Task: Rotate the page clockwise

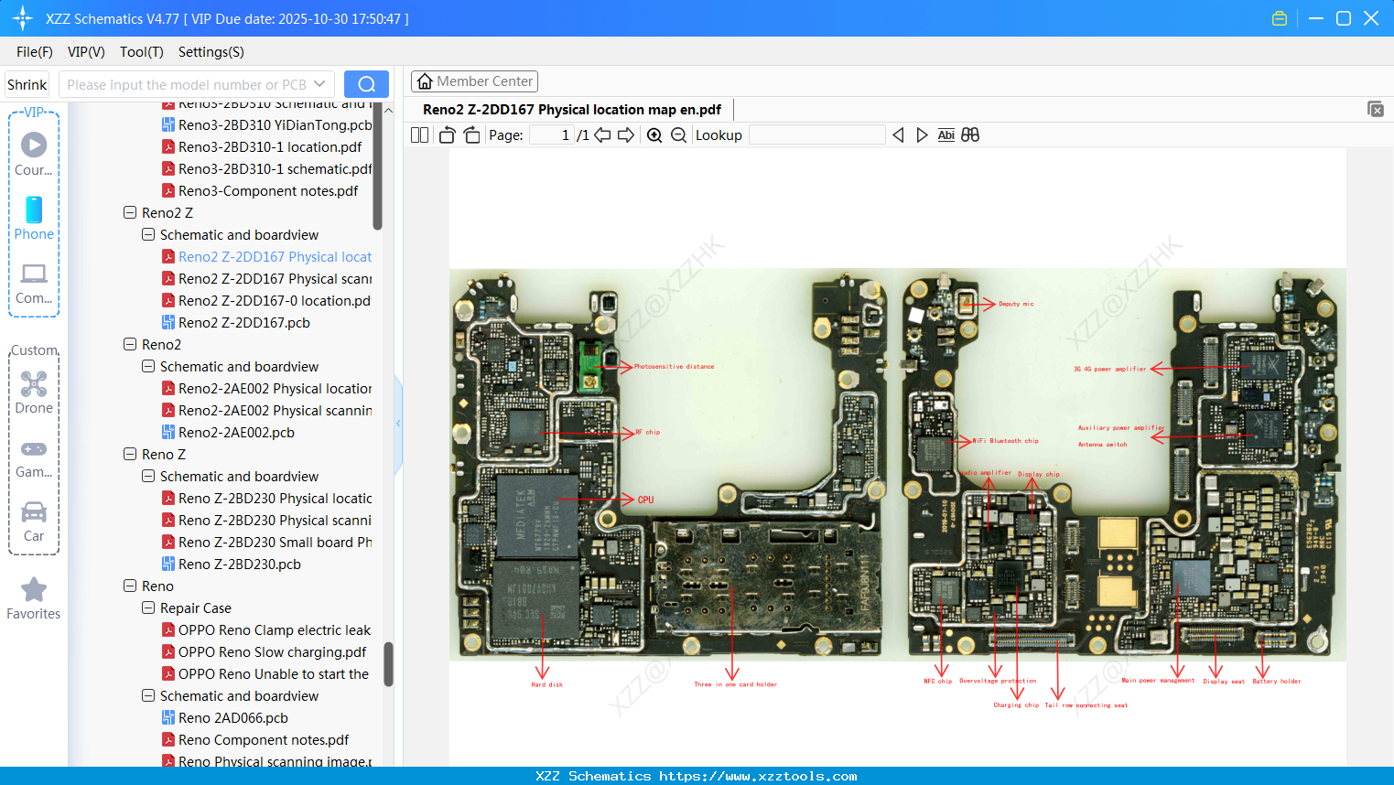Action: pyautogui.click(x=471, y=135)
